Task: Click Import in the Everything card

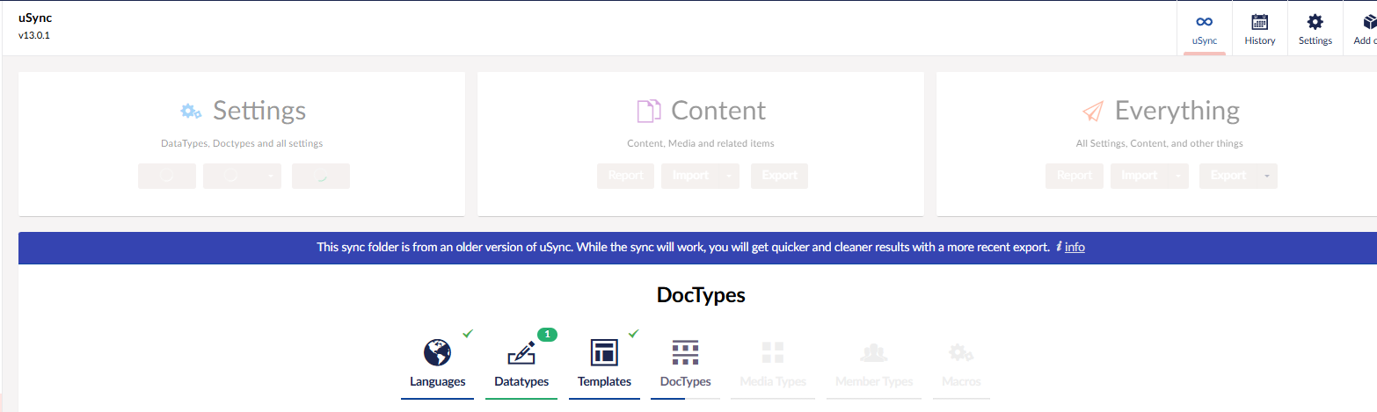Action: [x=1139, y=176]
